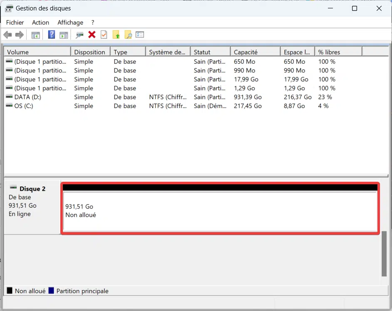Screen dimensions: 392x311
Task: Sort by the Capacité column header
Action: coord(255,52)
